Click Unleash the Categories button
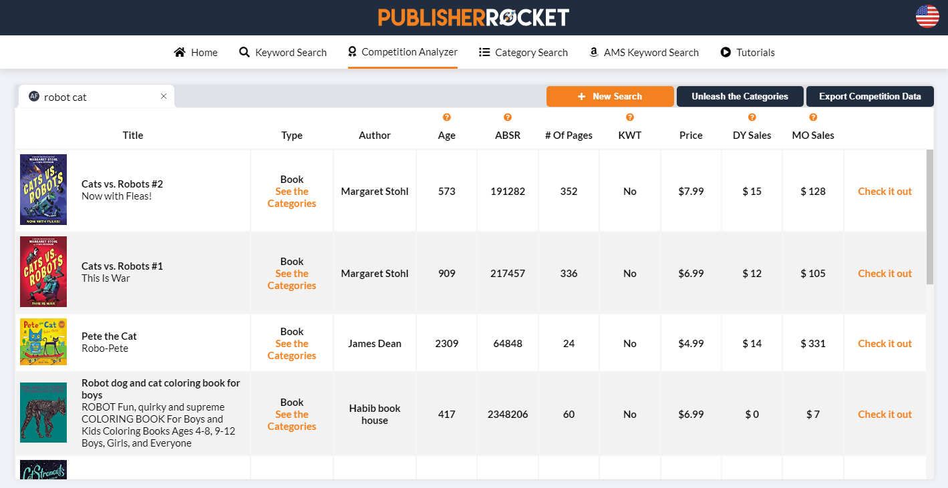Image resolution: width=948 pixels, height=488 pixels. click(740, 96)
